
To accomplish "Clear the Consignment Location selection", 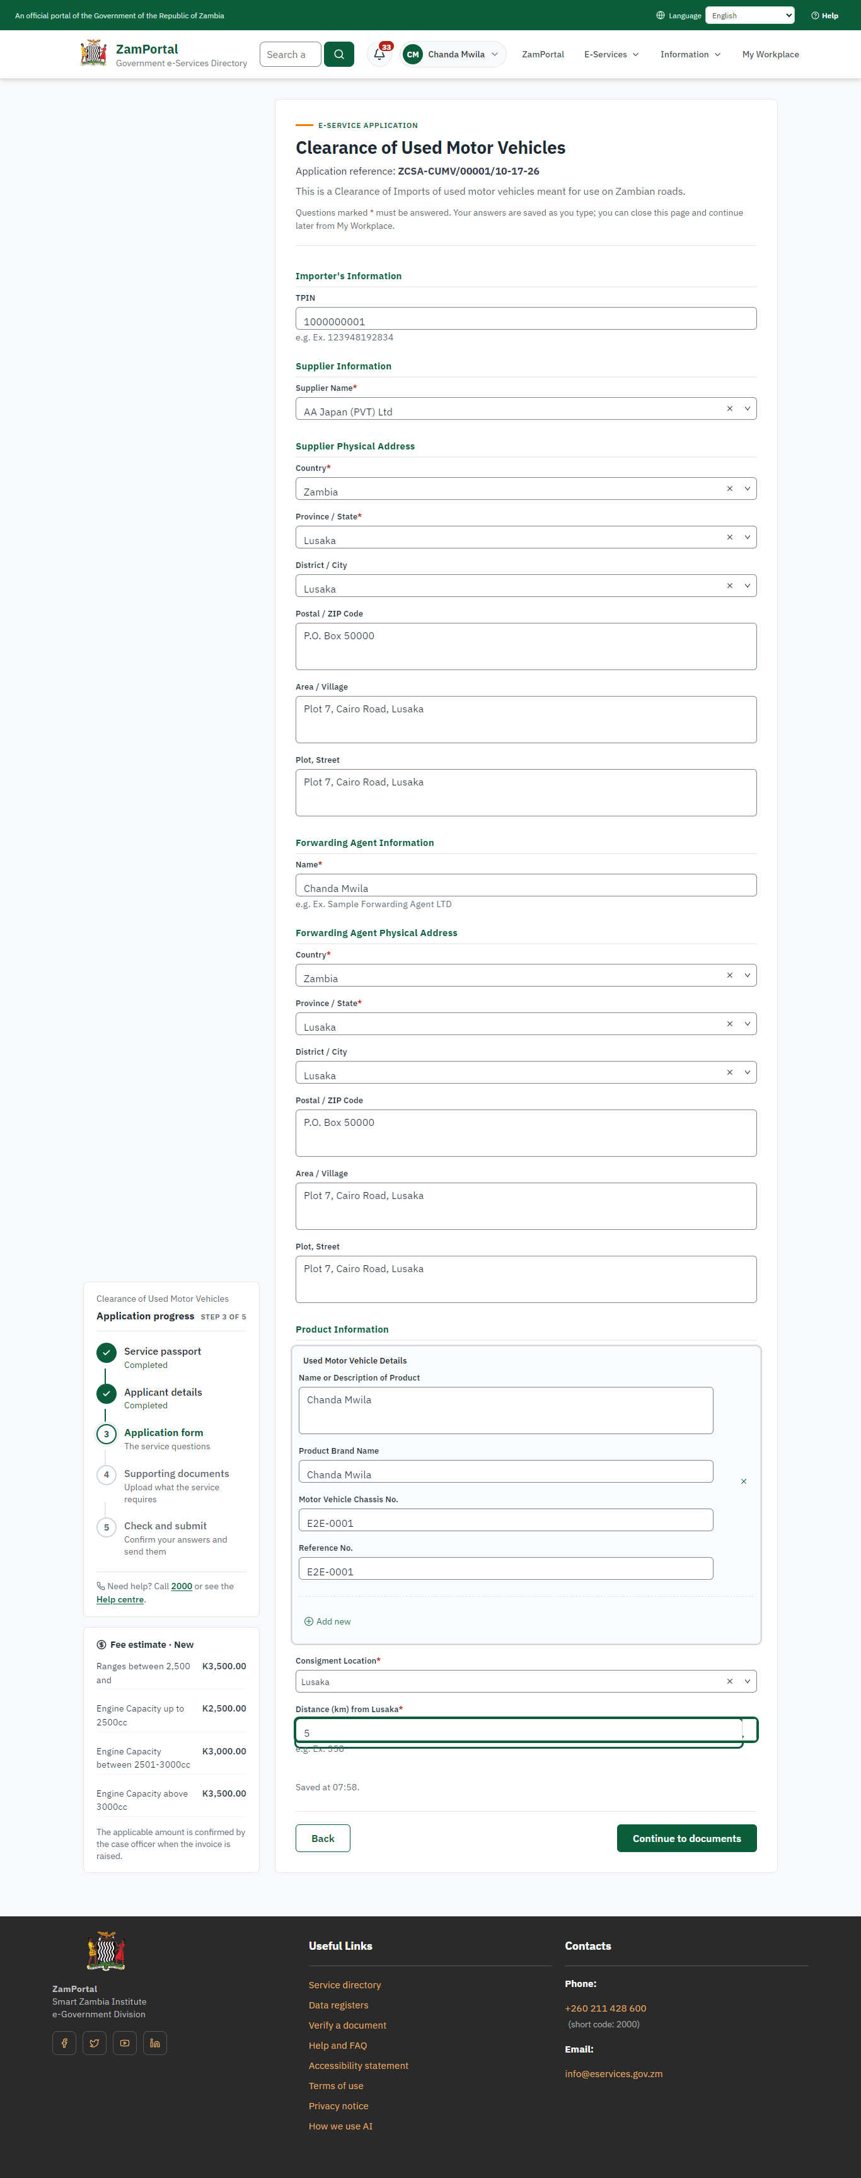I will 729,1682.
